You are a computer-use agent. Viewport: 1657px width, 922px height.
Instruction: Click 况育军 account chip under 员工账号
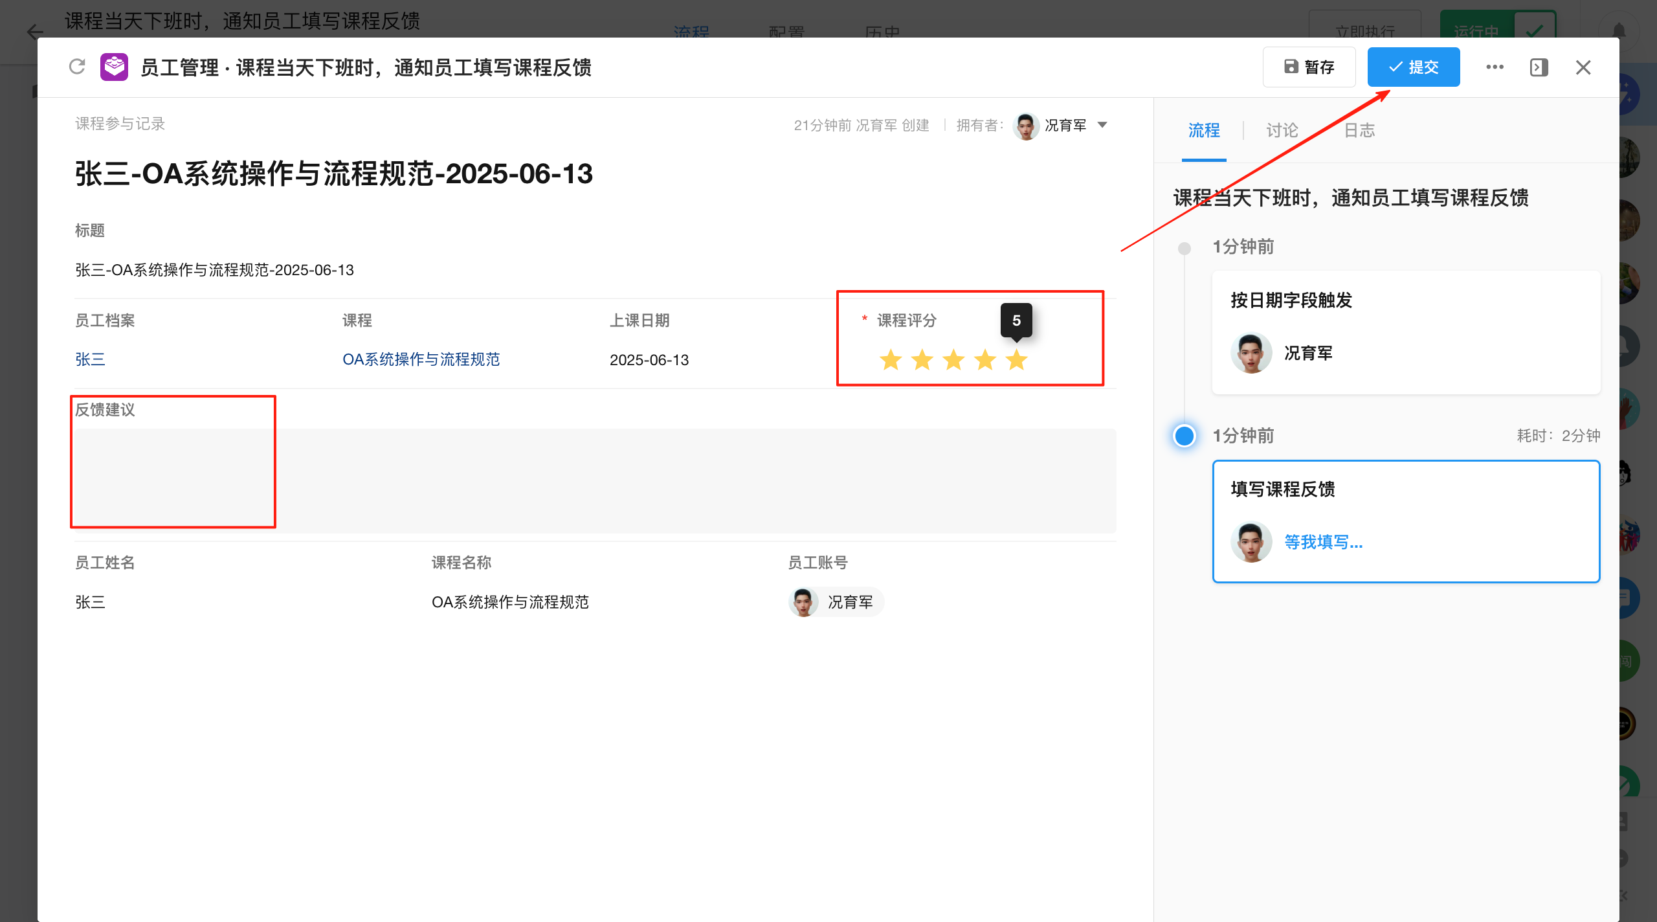pyautogui.click(x=836, y=602)
